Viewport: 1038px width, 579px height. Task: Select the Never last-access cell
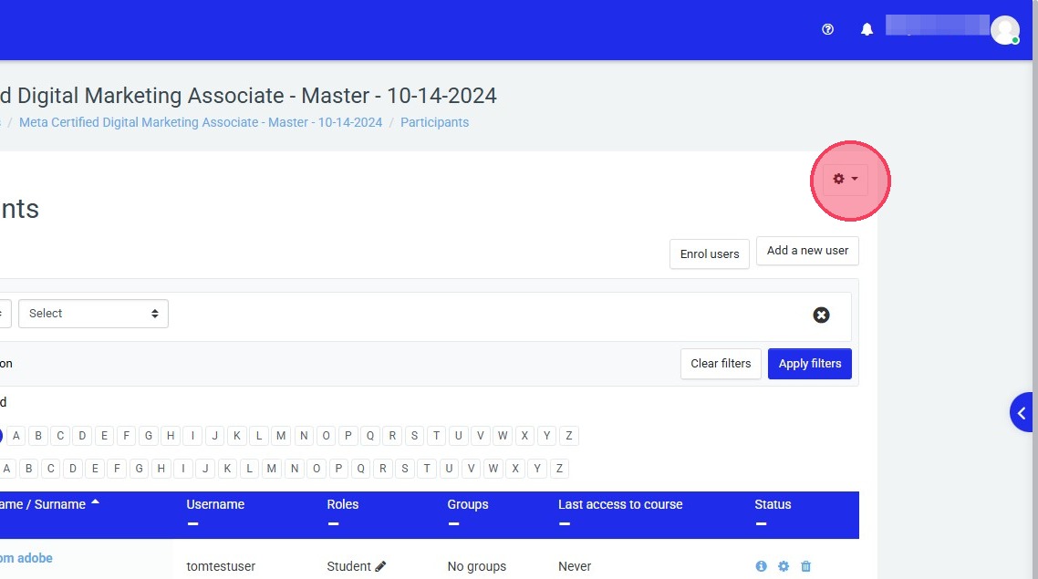point(575,566)
